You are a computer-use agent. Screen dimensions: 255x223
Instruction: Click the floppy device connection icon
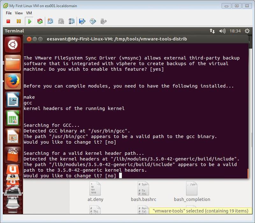[82, 21]
